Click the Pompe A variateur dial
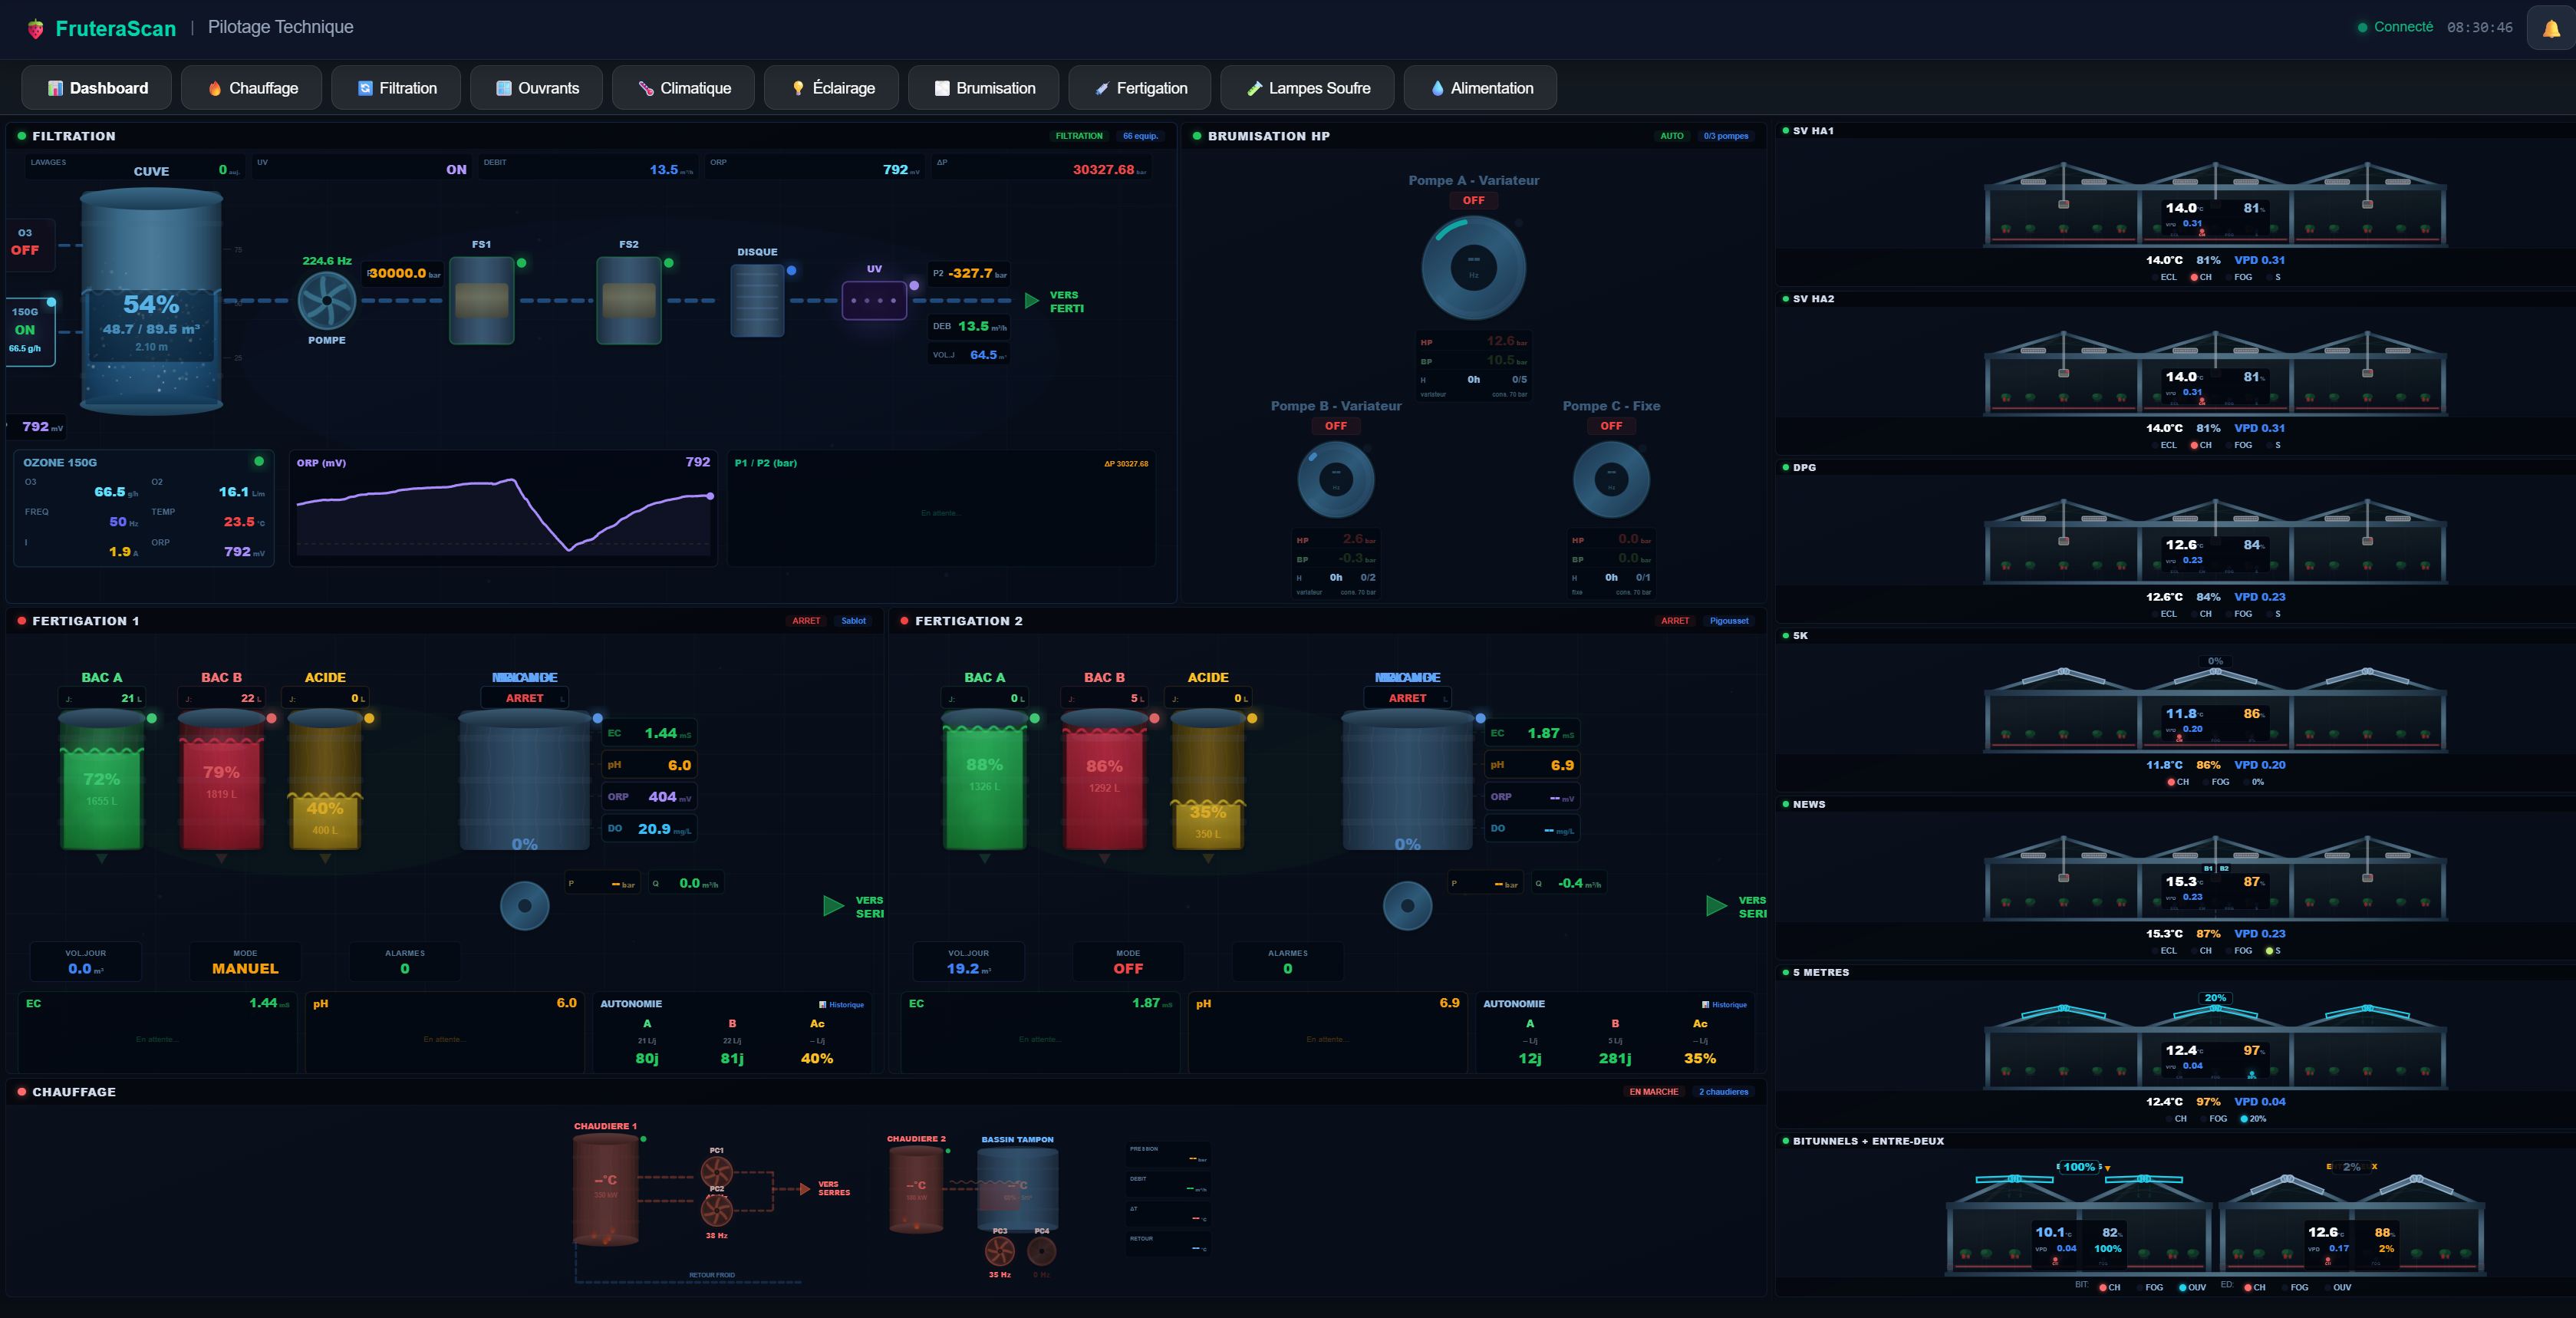This screenshot has height=1318, width=2576. [1473, 268]
